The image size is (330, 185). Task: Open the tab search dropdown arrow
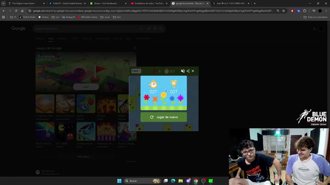click(3, 3)
